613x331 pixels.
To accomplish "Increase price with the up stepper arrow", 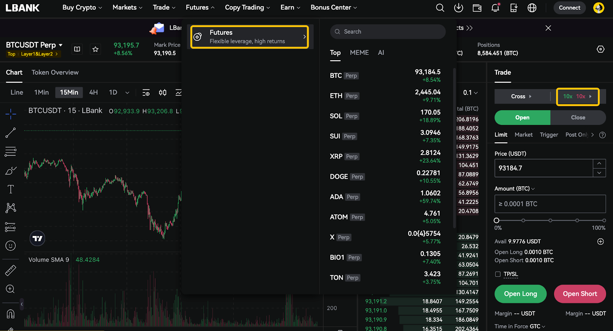I will pos(599,164).
